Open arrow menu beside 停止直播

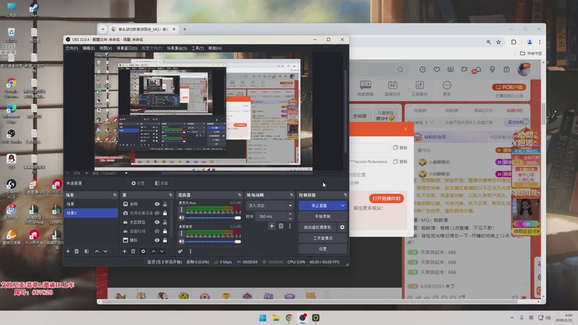(x=342, y=206)
